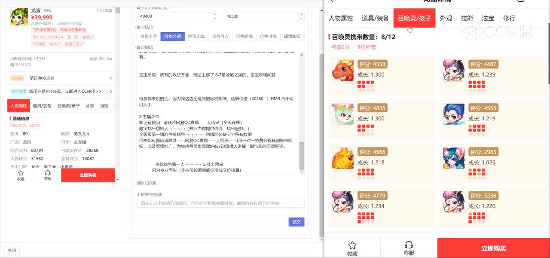The width and height of the screenshot is (550, 258).
Task: Decrease the 40480 price with minus stepper
Action: tap(215, 18)
